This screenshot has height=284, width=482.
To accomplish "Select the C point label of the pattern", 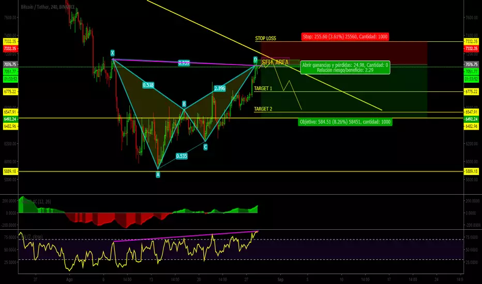I will [x=205, y=147].
